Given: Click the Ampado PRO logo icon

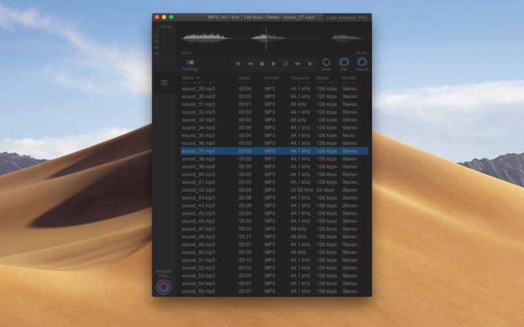Looking at the screenshot, I should tap(163, 287).
